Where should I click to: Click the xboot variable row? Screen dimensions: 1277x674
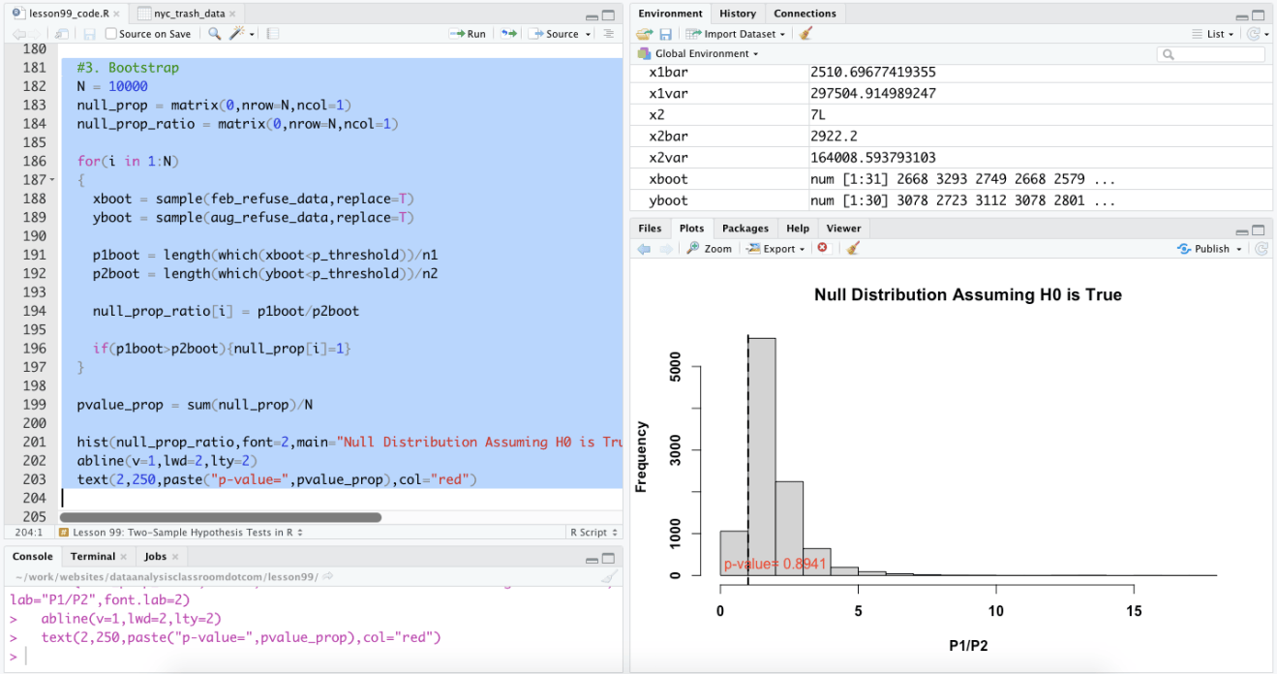952,179
